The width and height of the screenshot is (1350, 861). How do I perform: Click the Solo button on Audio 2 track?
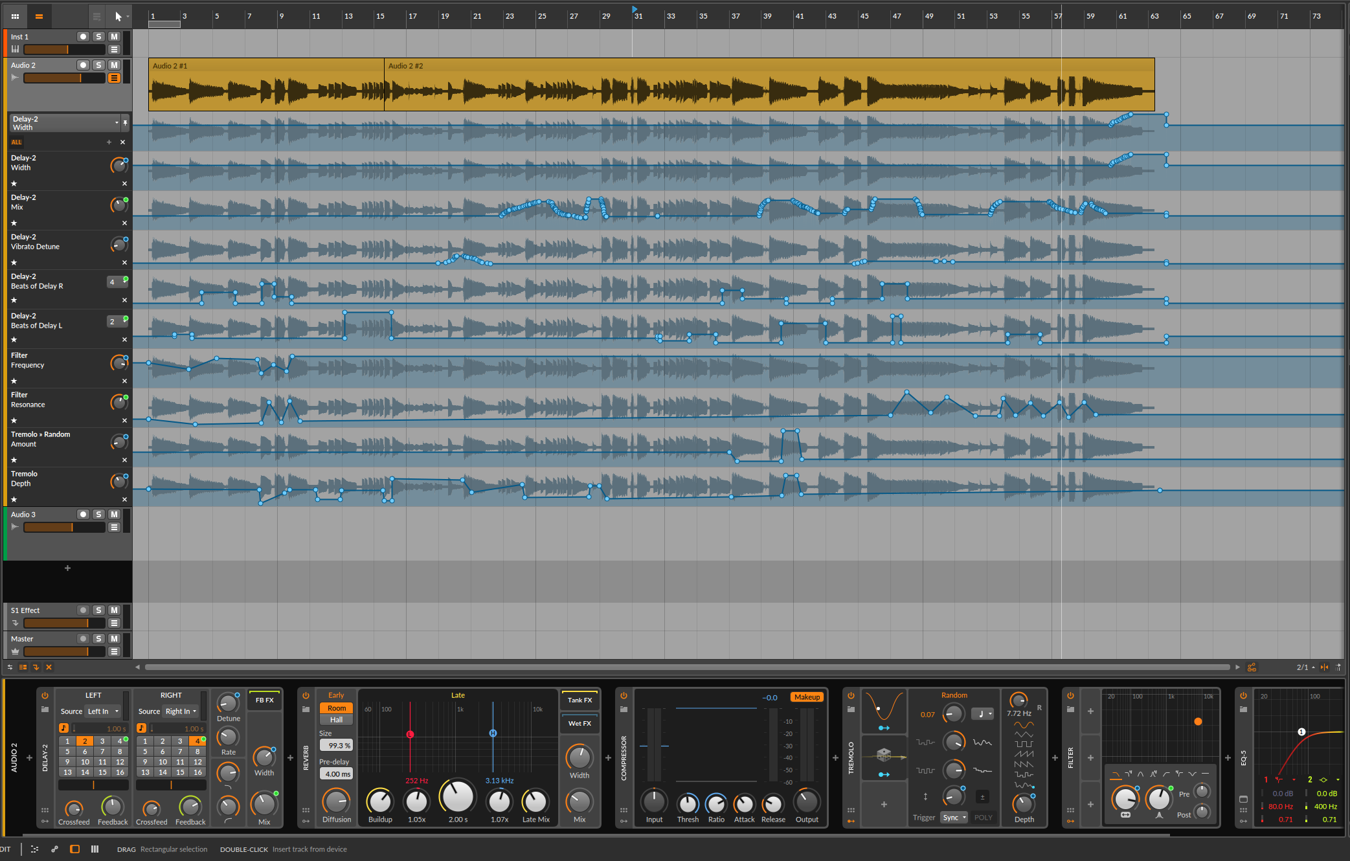point(97,64)
